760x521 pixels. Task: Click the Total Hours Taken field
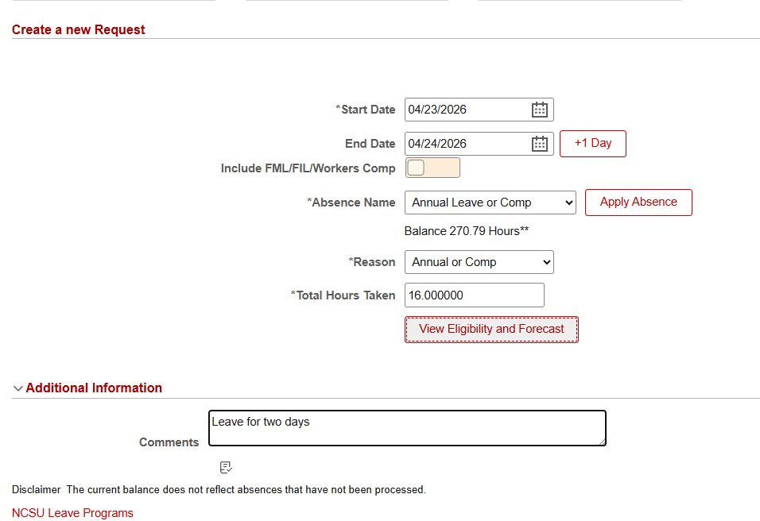point(475,295)
